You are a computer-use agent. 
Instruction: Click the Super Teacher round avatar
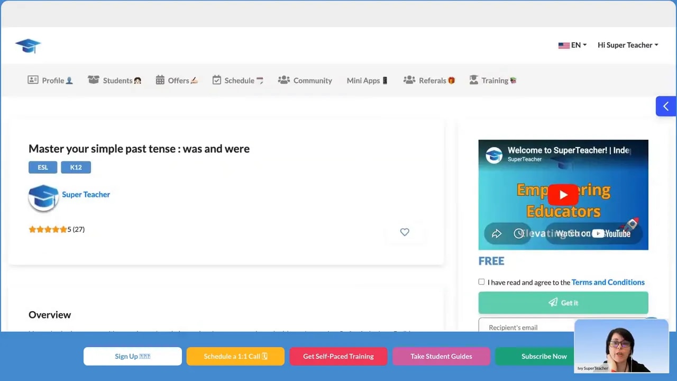click(x=43, y=198)
